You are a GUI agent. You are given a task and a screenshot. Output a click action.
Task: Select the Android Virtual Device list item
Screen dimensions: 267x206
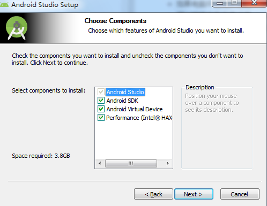[135, 109]
